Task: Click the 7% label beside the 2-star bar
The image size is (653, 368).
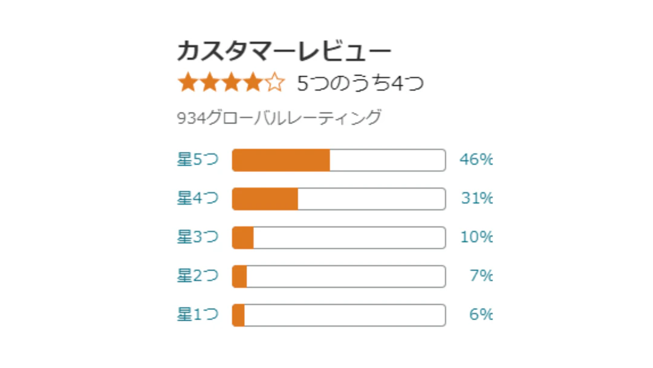Action: pyautogui.click(x=481, y=276)
